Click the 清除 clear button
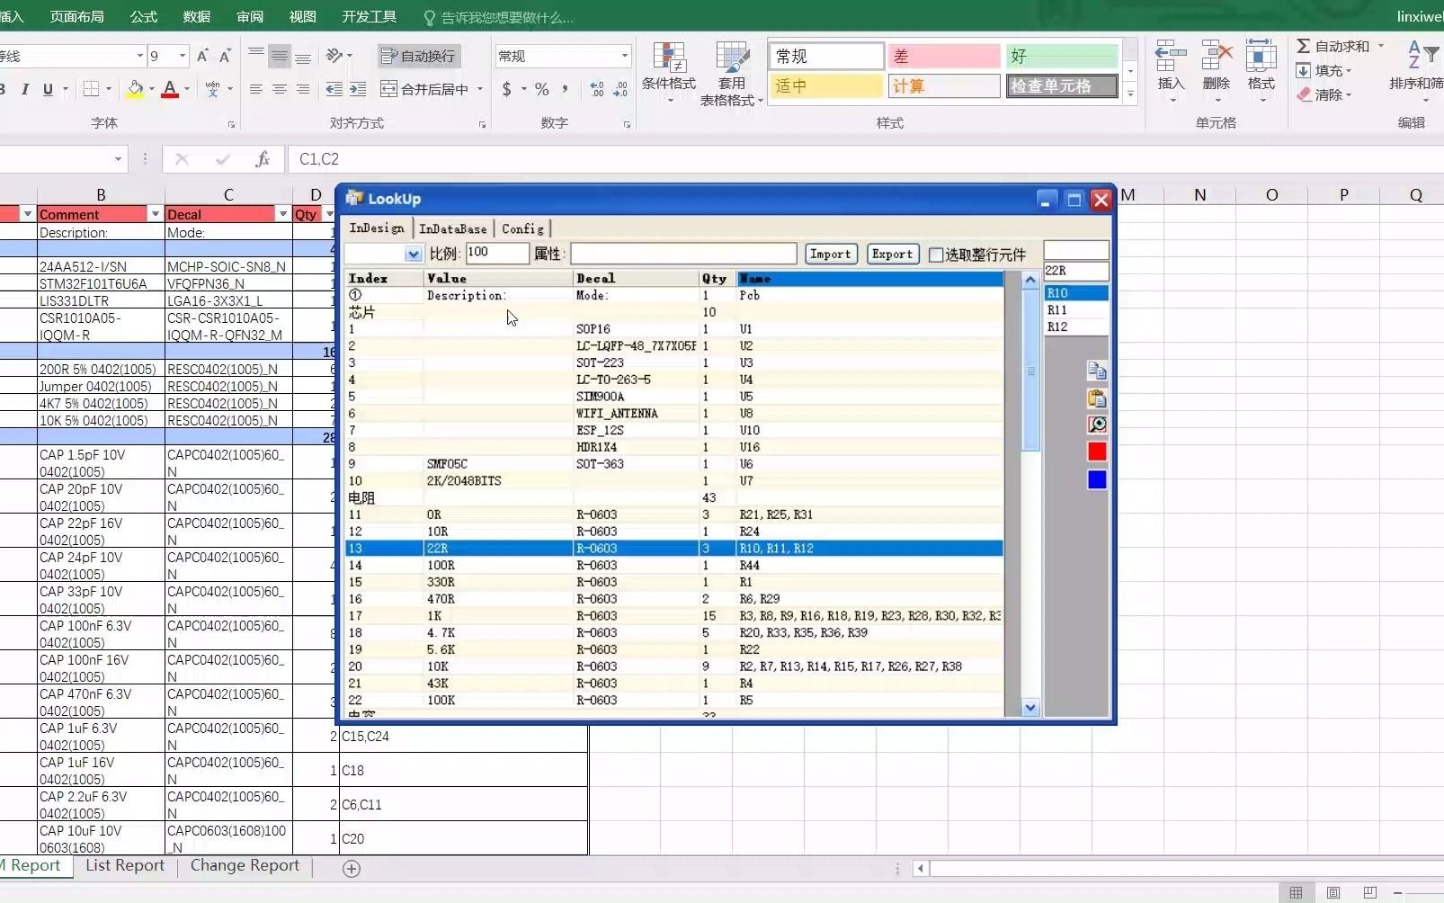 1324,94
